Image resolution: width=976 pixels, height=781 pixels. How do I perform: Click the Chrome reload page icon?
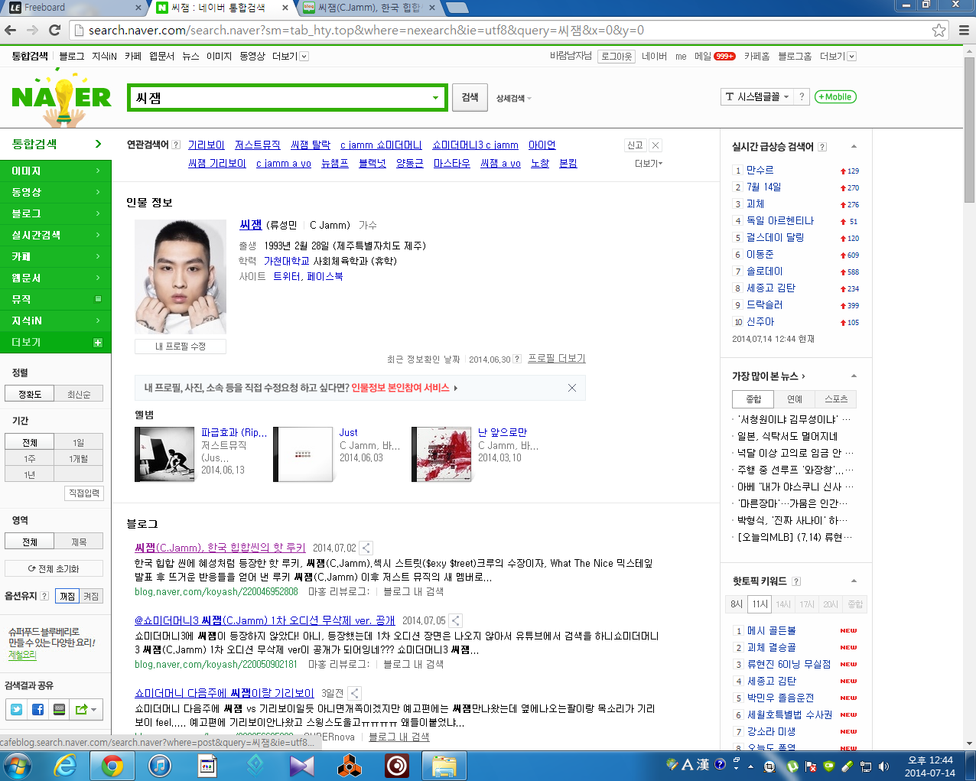(54, 31)
